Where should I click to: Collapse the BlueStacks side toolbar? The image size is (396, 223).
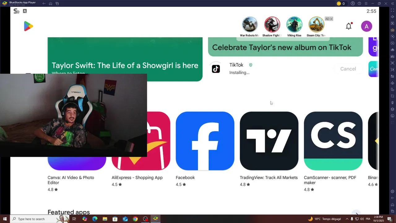392,3
